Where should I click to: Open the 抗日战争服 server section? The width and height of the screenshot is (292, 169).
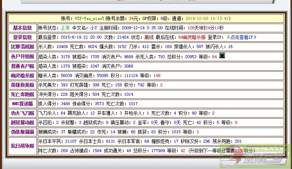[23, 146]
